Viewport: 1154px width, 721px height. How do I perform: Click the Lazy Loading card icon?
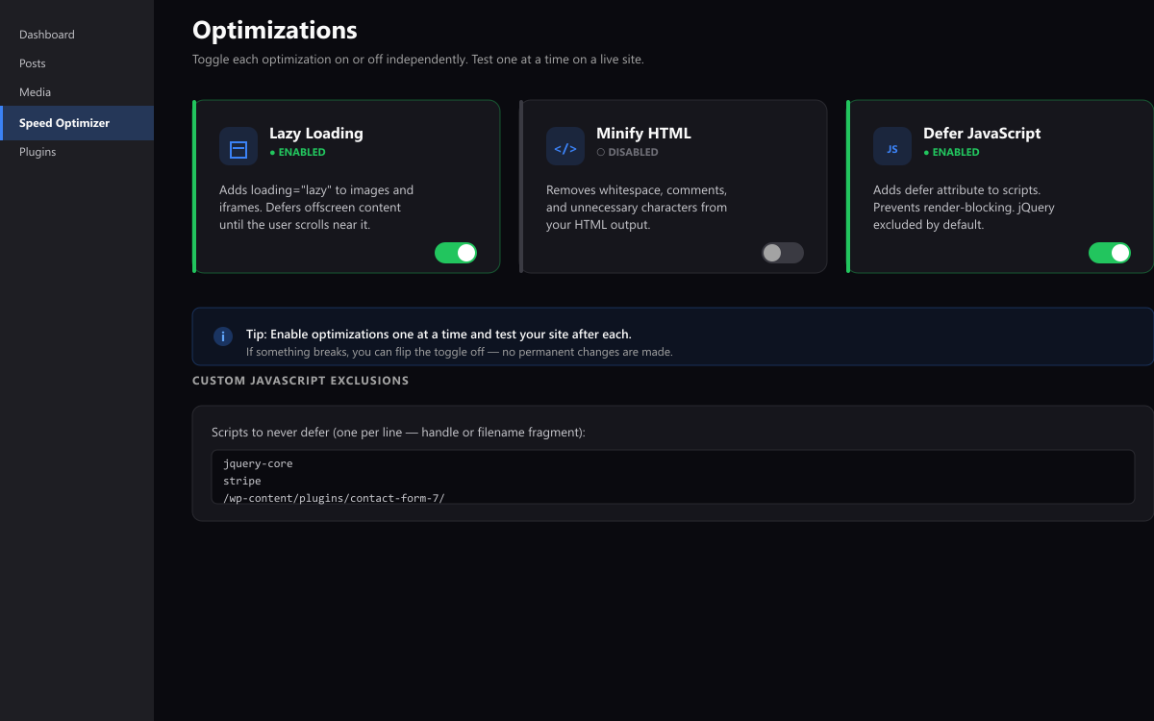pos(238,146)
